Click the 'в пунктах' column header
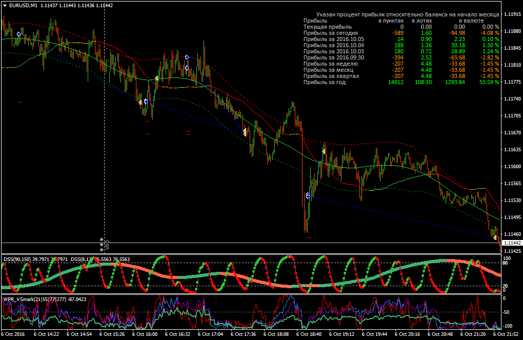Viewport: 523px width, 340px height. click(391, 21)
